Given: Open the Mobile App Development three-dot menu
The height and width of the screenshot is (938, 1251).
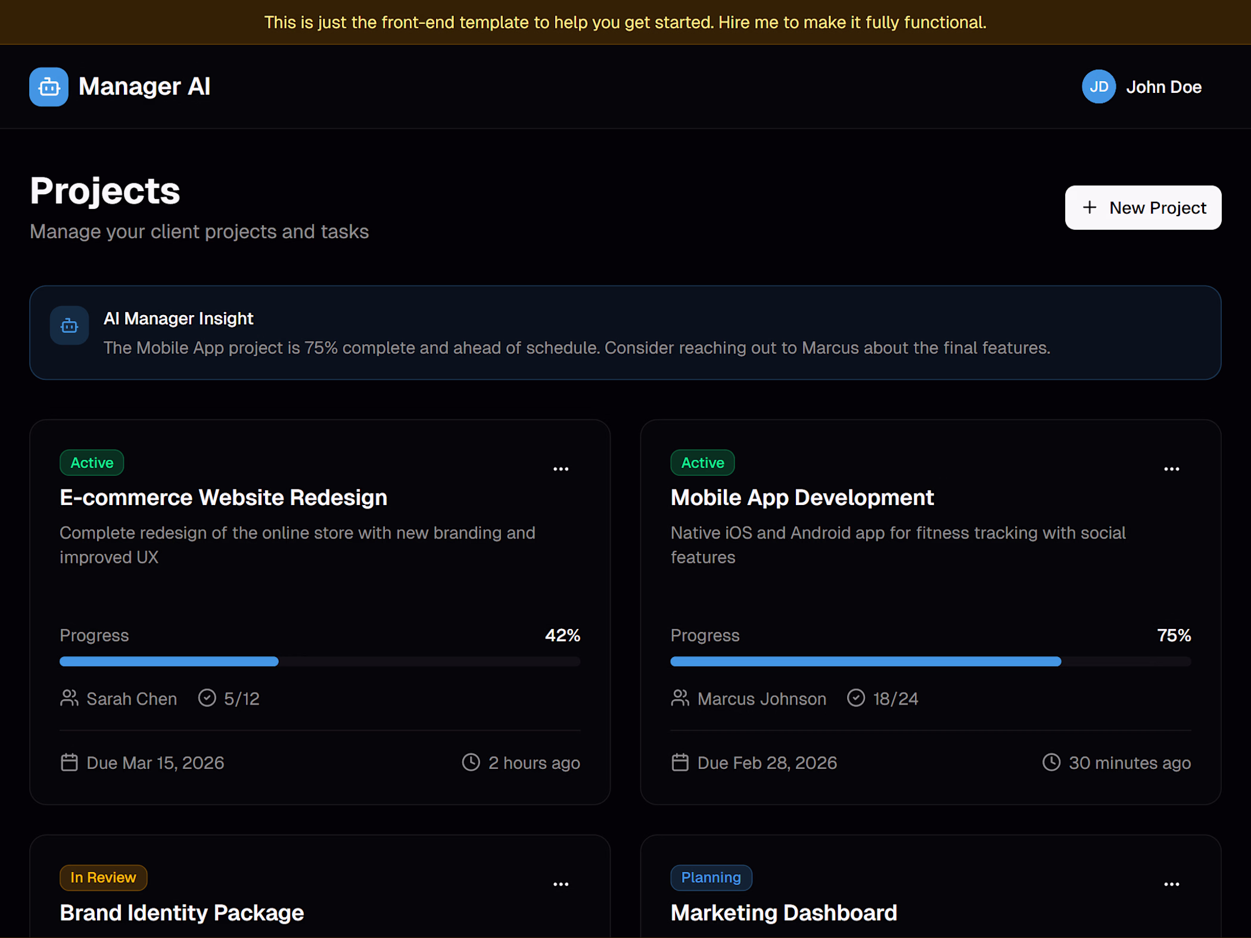Looking at the screenshot, I should [1171, 469].
